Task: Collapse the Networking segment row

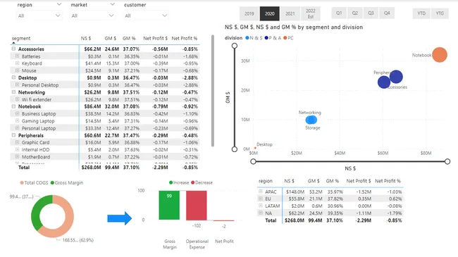Action: point(13,92)
